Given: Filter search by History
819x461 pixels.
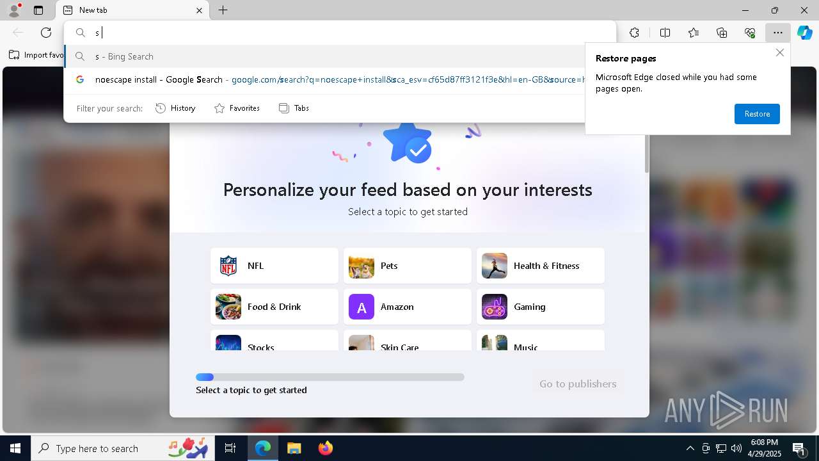Looking at the screenshot, I should point(175,108).
